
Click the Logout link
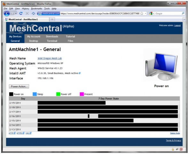coord(177,25)
